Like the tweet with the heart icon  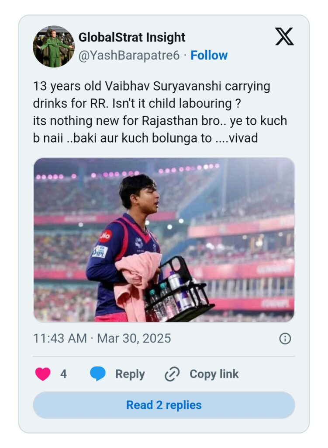(x=42, y=374)
